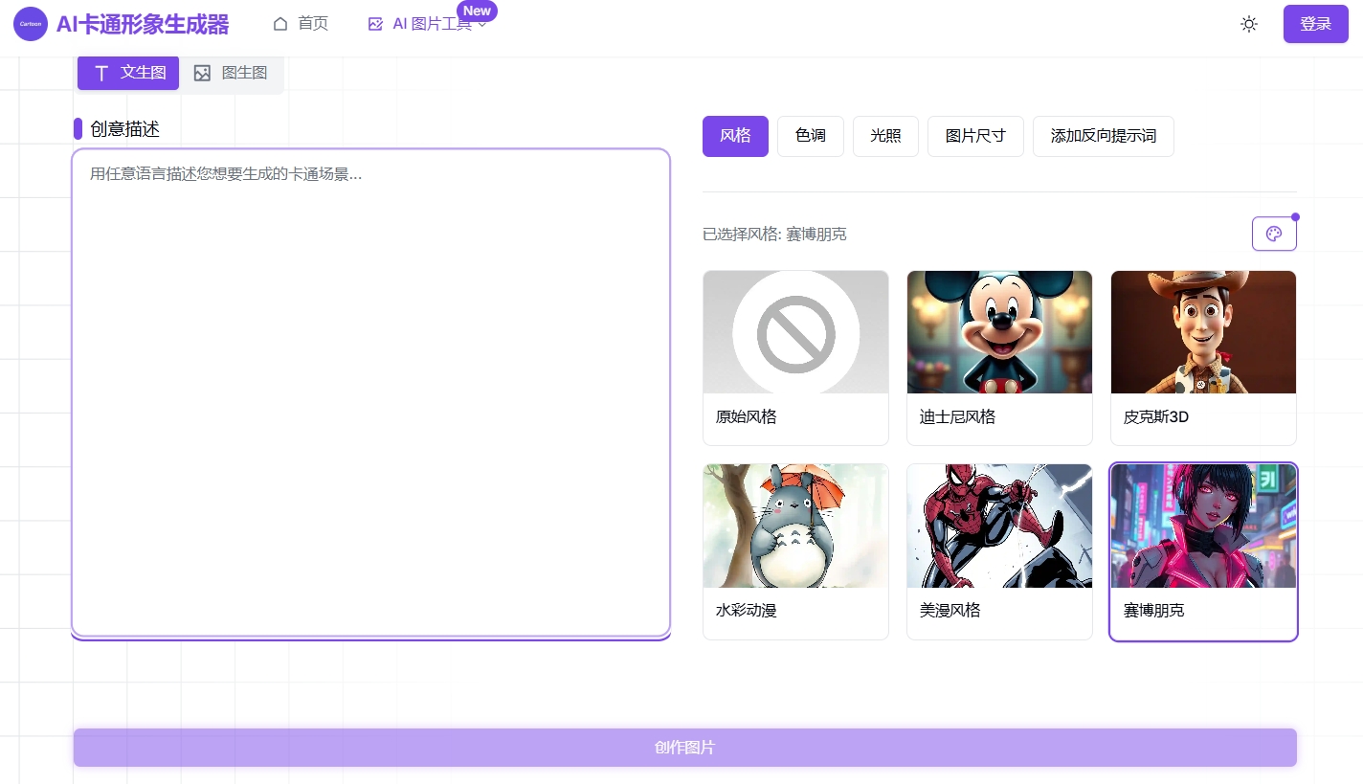Click the image icon before AI 图片工具
This screenshot has height=784, width=1363.
pos(375,24)
